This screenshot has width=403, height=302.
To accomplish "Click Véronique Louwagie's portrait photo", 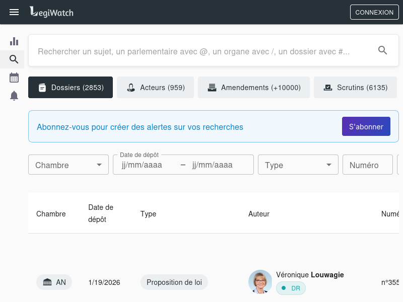I will [260, 282].
